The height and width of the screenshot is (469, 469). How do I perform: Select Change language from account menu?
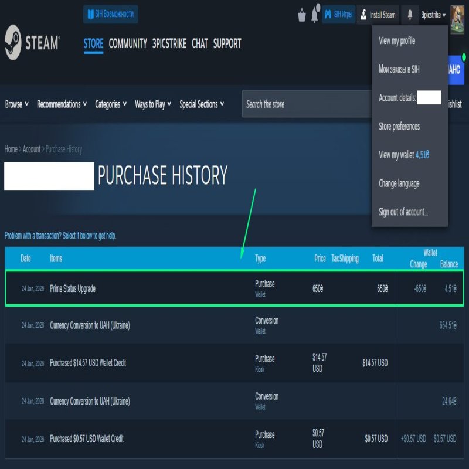coord(399,183)
